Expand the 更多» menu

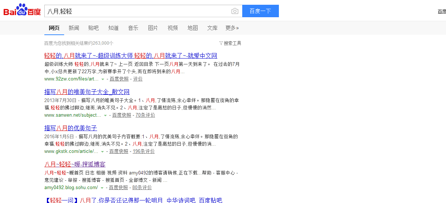point(232,28)
